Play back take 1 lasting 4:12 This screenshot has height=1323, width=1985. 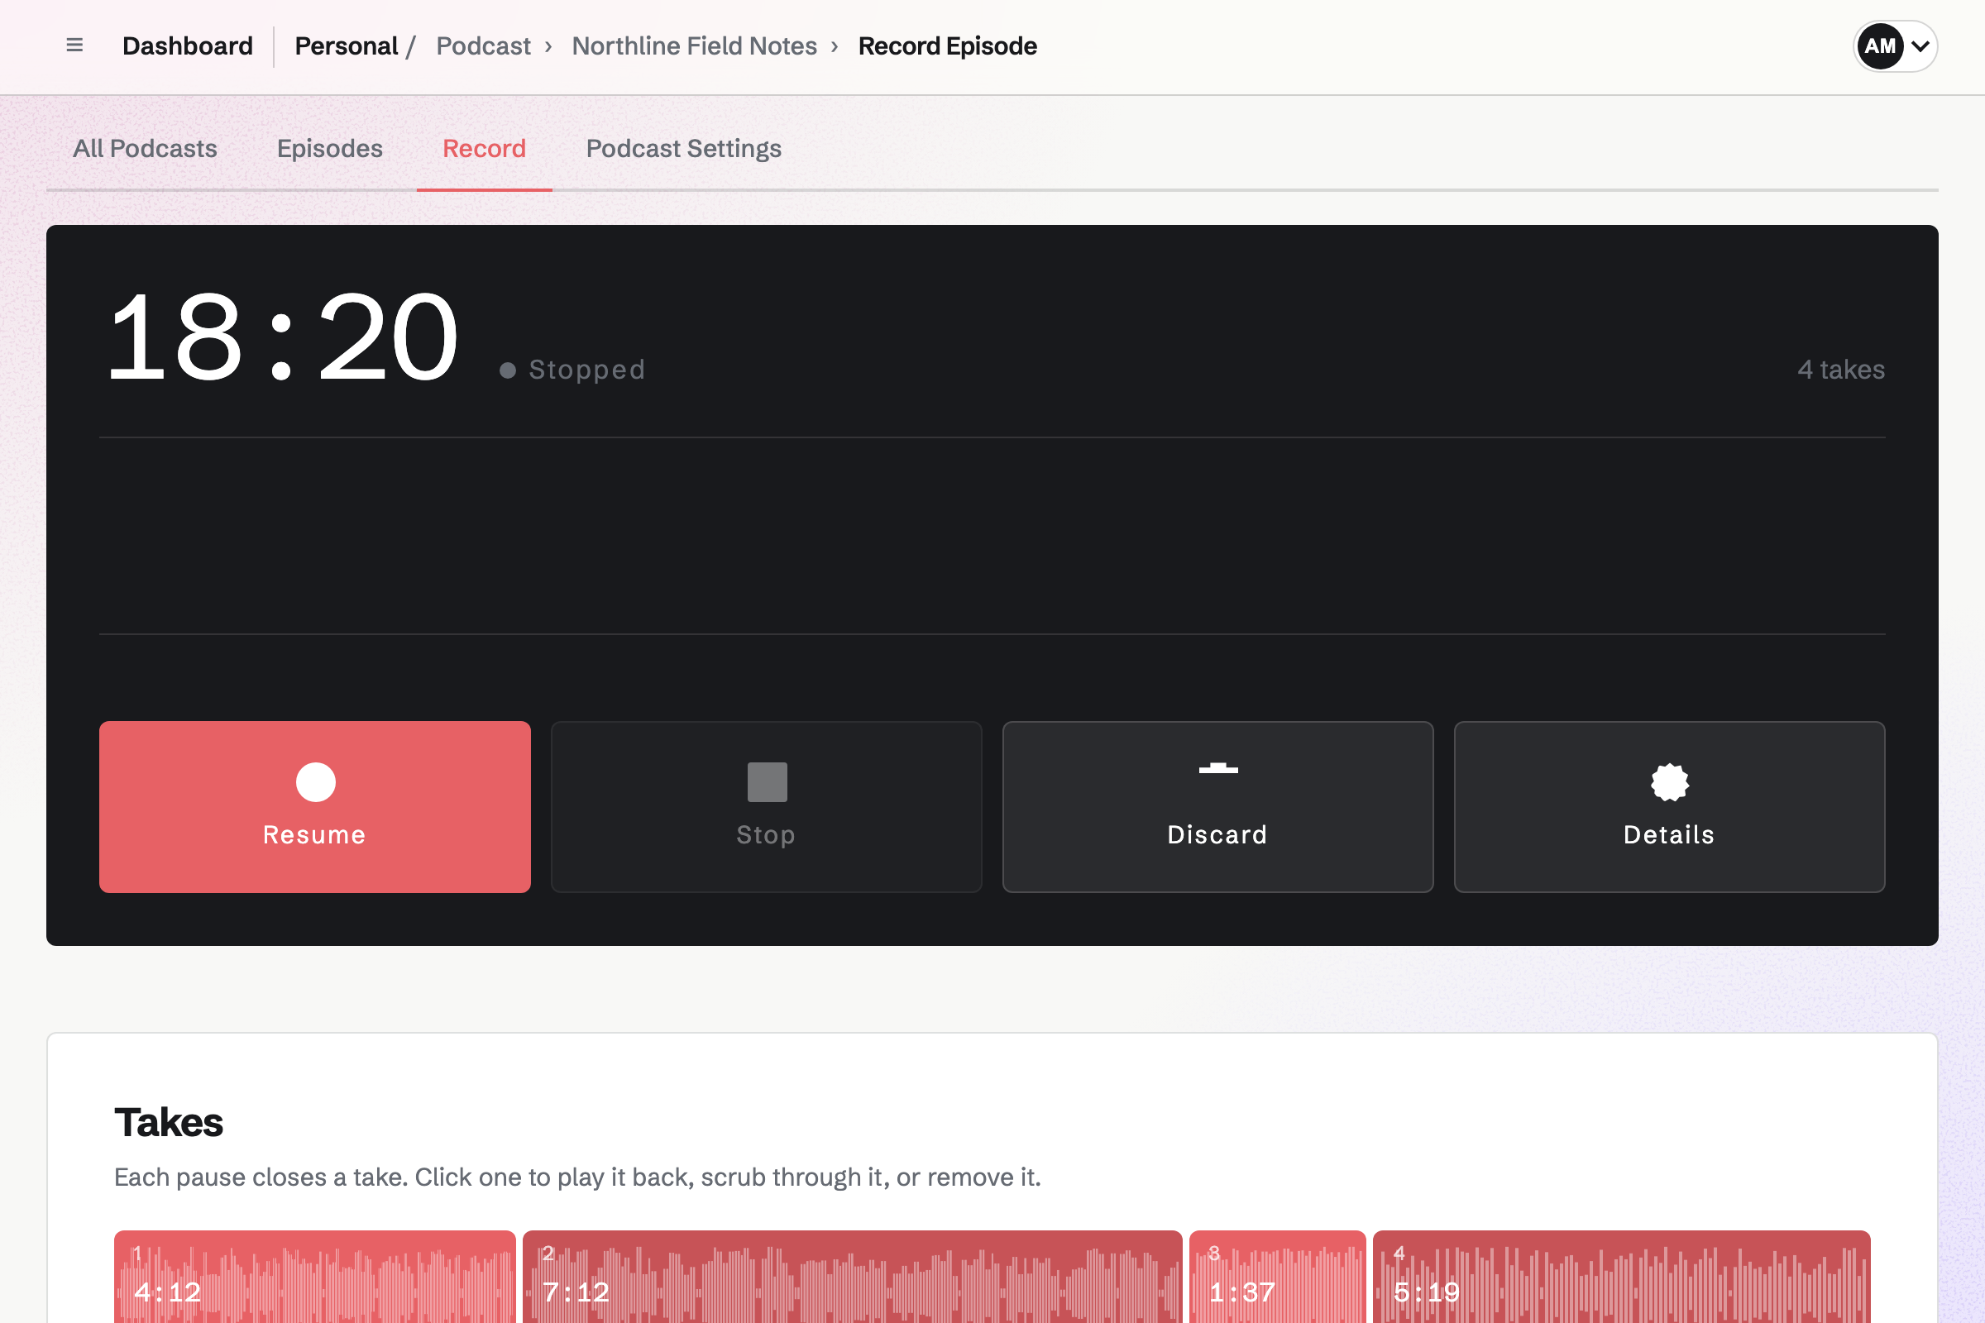tap(315, 1277)
